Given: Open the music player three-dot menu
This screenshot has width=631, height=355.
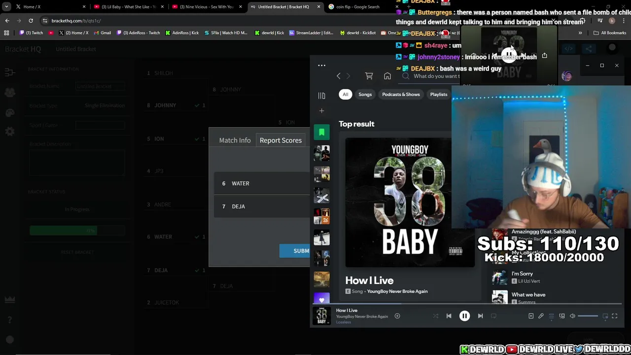Looking at the screenshot, I should (321, 65).
